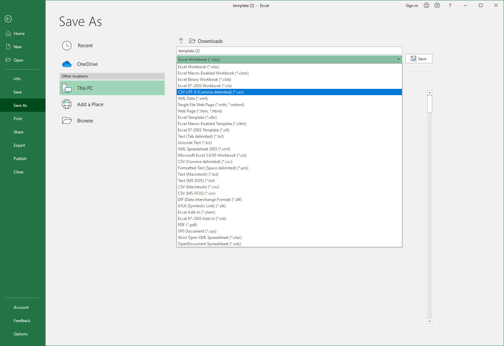The width and height of the screenshot is (504, 346).
Task: Send a frown feedback icon
Action: (x=437, y=5)
